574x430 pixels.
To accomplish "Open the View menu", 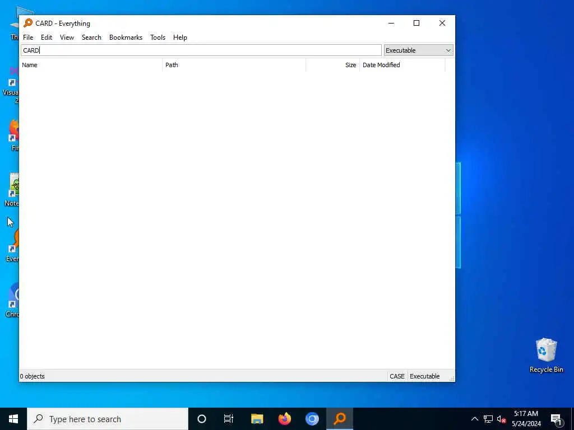I will pyautogui.click(x=67, y=38).
